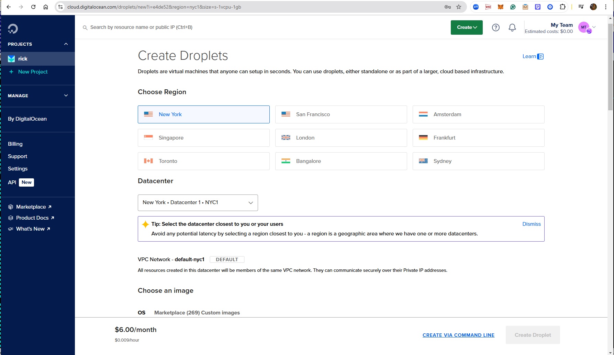
Task: Click the New Project link
Action: tap(33, 72)
